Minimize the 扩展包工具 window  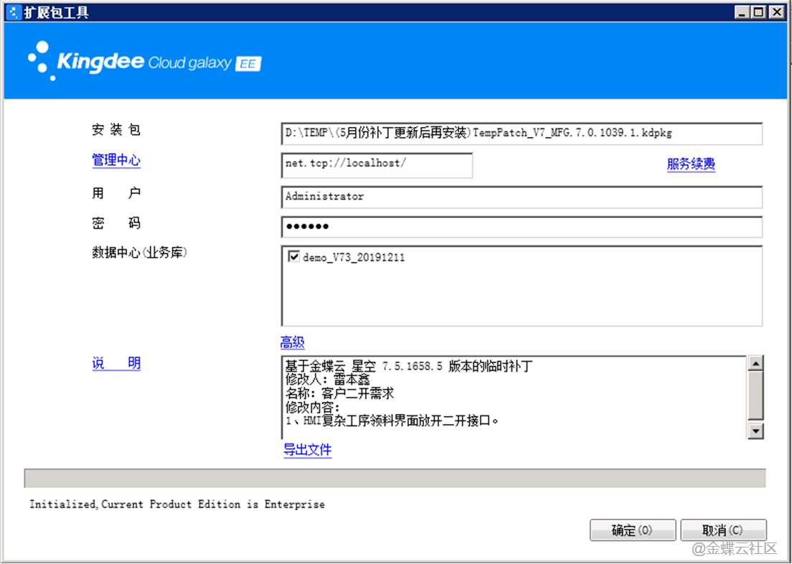[x=742, y=12]
